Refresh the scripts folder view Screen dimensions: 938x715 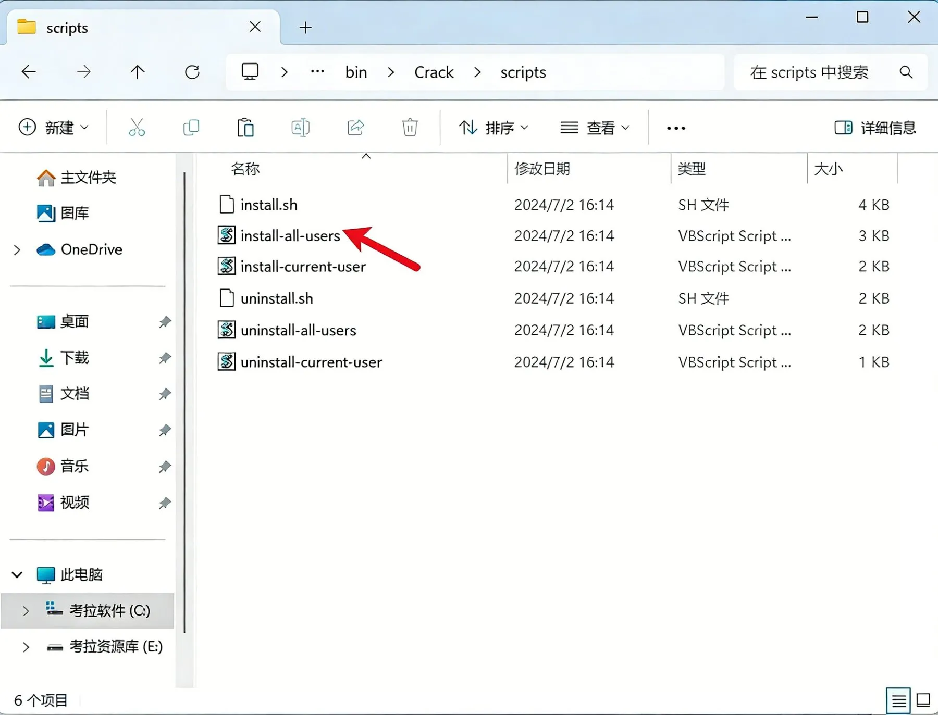tap(192, 72)
